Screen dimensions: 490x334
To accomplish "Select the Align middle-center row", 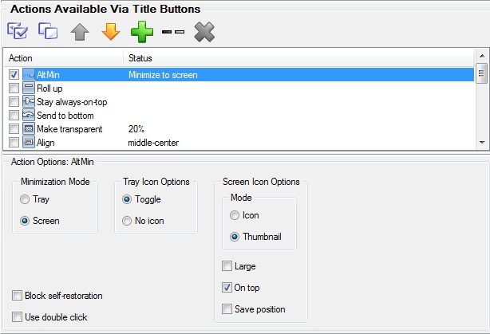I will [239, 143].
